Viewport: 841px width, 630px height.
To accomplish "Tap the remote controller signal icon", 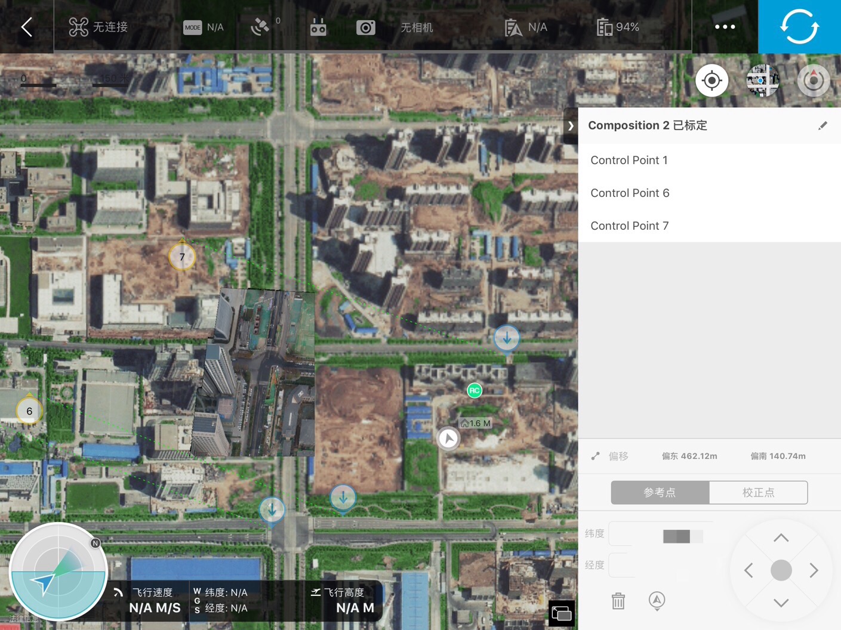I will click(x=318, y=27).
